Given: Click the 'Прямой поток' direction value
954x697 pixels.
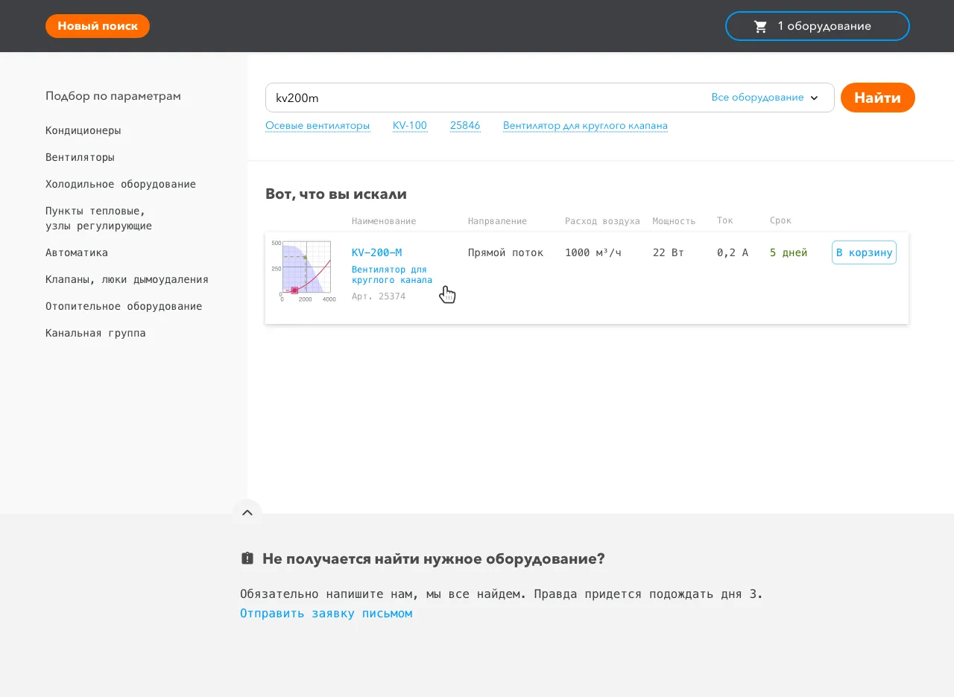Looking at the screenshot, I should click(x=506, y=252).
